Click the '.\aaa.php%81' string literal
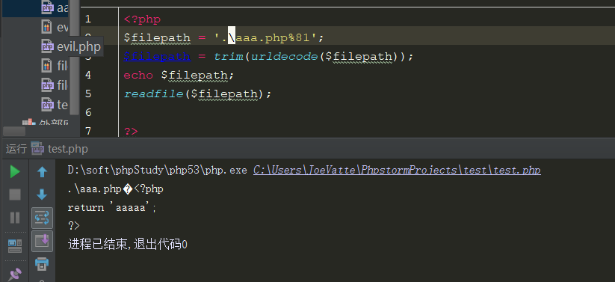This screenshot has width=615, height=282. tap(265, 37)
